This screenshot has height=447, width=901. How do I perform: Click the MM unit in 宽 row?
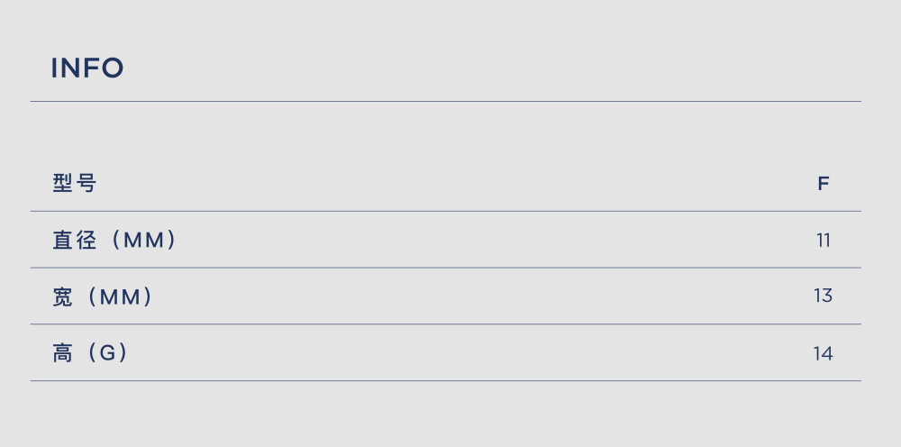[120, 297]
